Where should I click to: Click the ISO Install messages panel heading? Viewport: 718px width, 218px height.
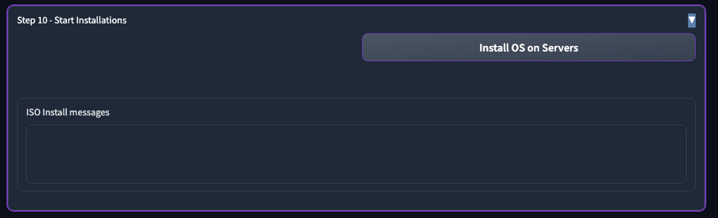[68, 112]
